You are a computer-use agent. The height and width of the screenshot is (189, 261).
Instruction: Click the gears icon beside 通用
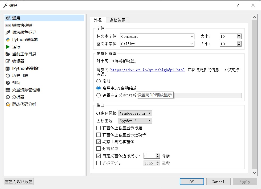(8, 18)
